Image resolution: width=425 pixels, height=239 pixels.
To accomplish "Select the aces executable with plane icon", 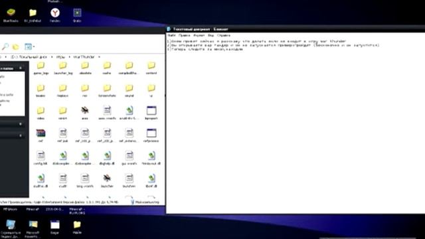I will point(85,113).
